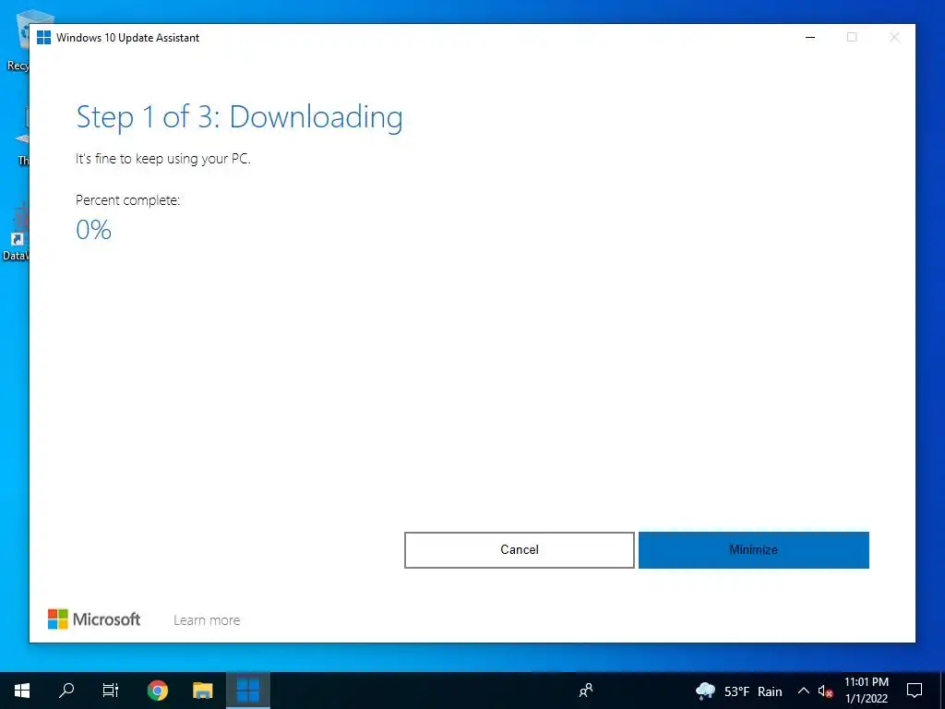Image resolution: width=945 pixels, height=709 pixels.
Task: Open taskbar Search magnifier
Action: coord(66,691)
